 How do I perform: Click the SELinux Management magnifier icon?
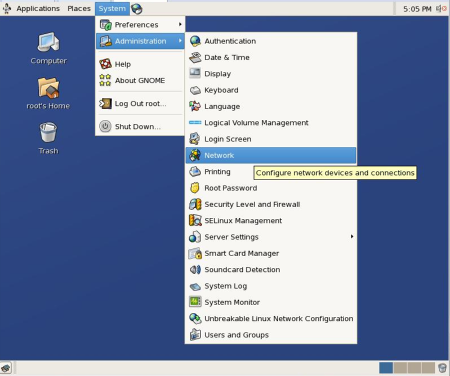click(x=195, y=221)
